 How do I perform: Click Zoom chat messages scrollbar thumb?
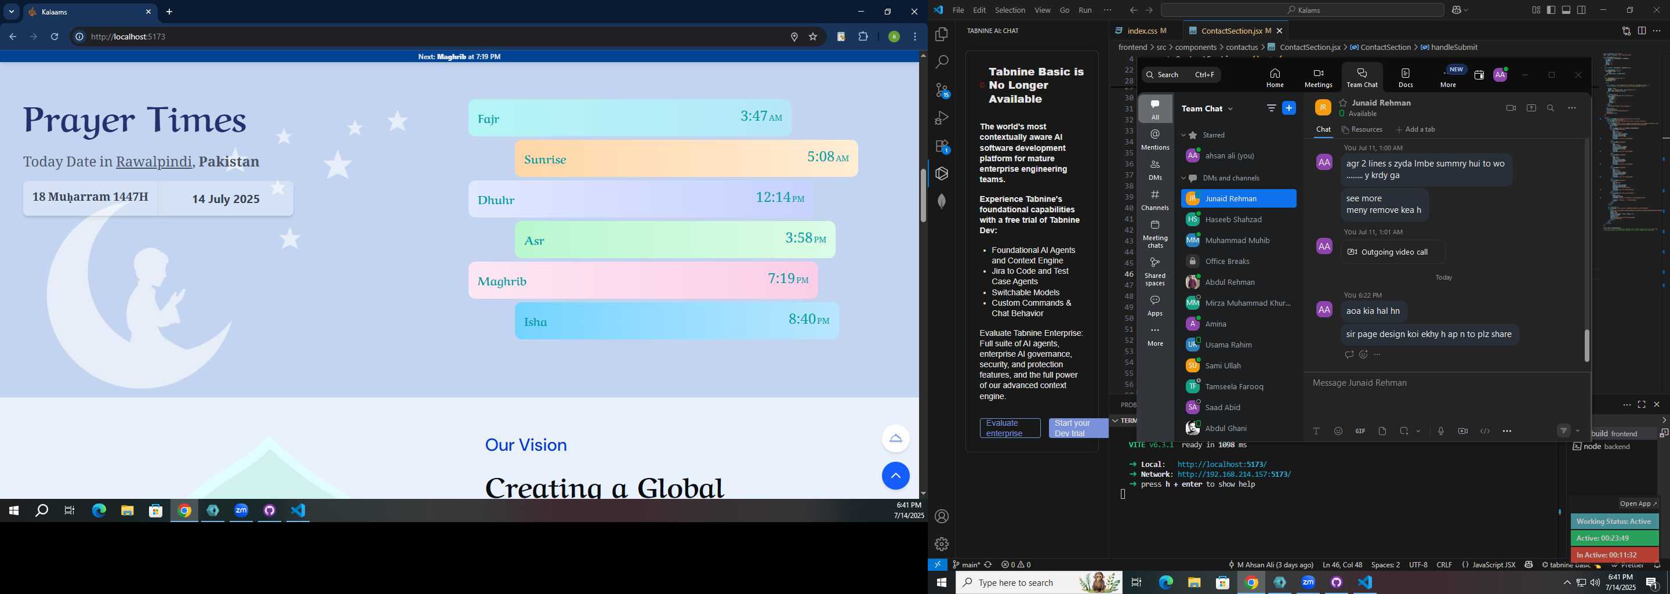pyautogui.click(x=1587, y=346)
